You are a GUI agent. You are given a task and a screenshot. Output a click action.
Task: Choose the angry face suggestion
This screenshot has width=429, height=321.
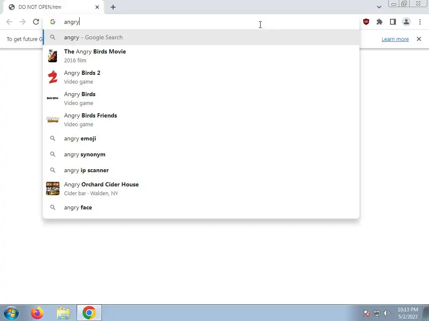(x=201, y=207)
